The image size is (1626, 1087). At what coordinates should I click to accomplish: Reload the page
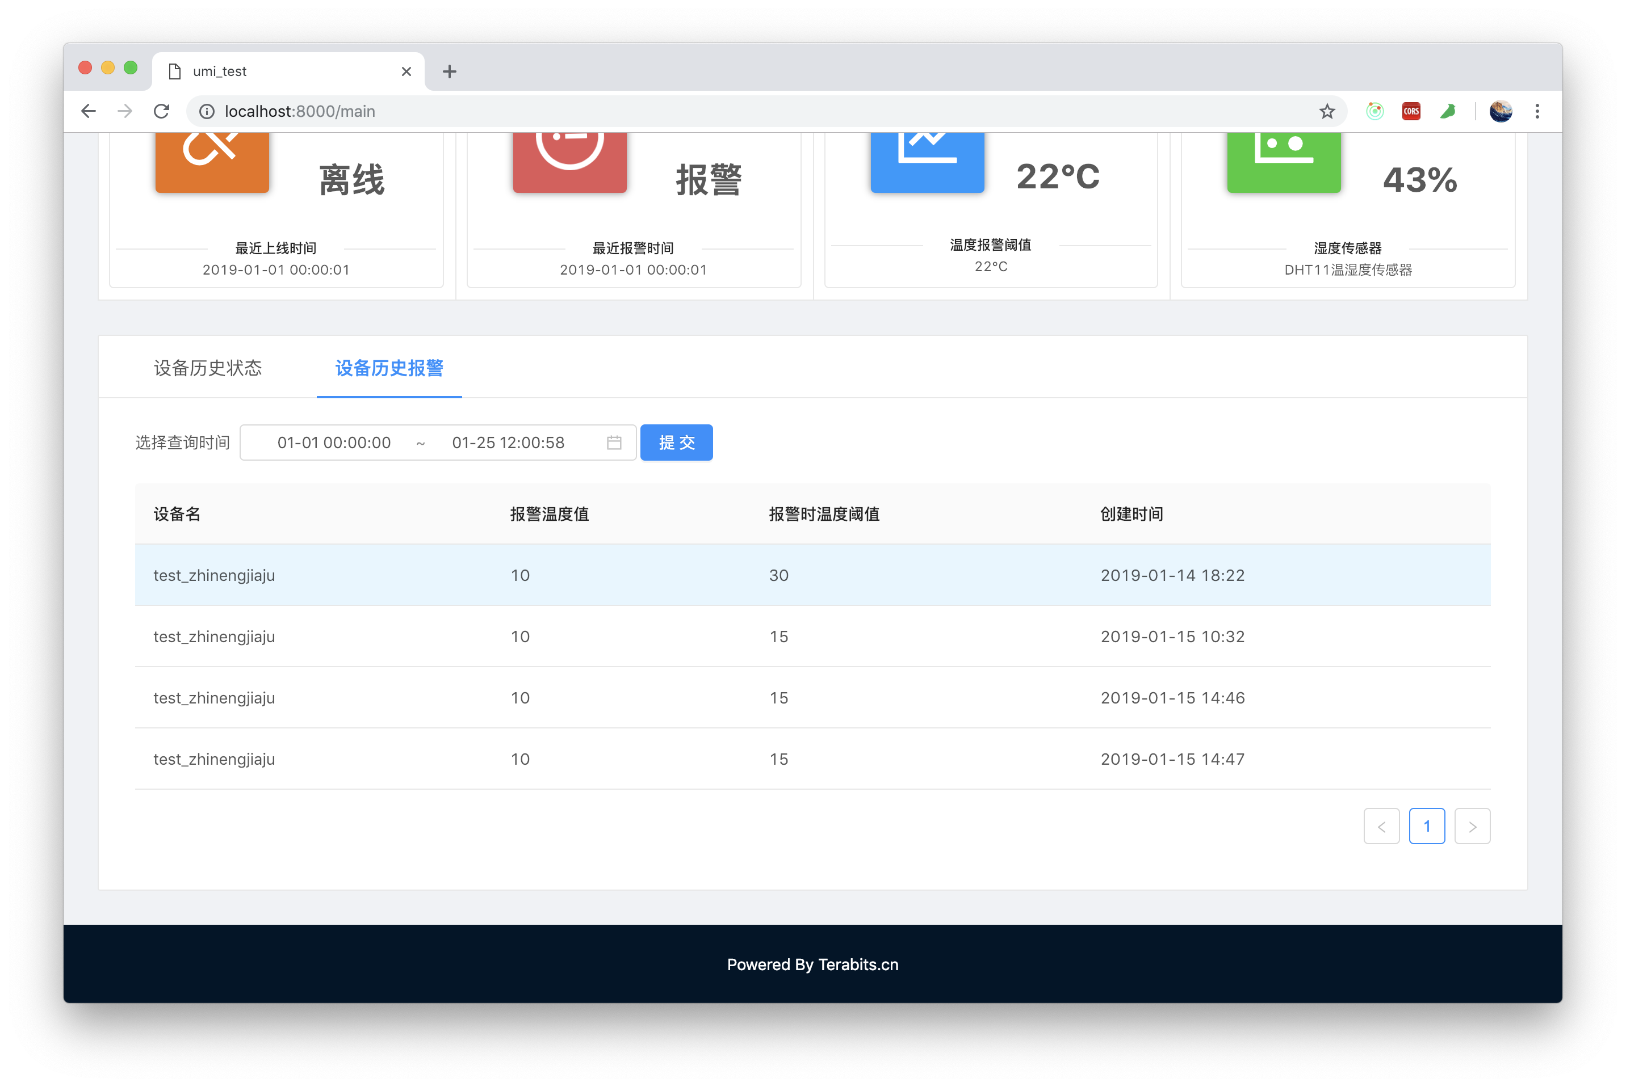162,112
